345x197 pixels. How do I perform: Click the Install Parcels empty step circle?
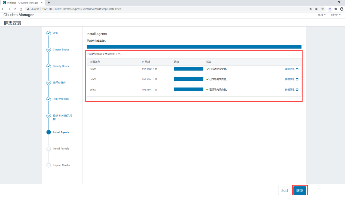(48, 149)
